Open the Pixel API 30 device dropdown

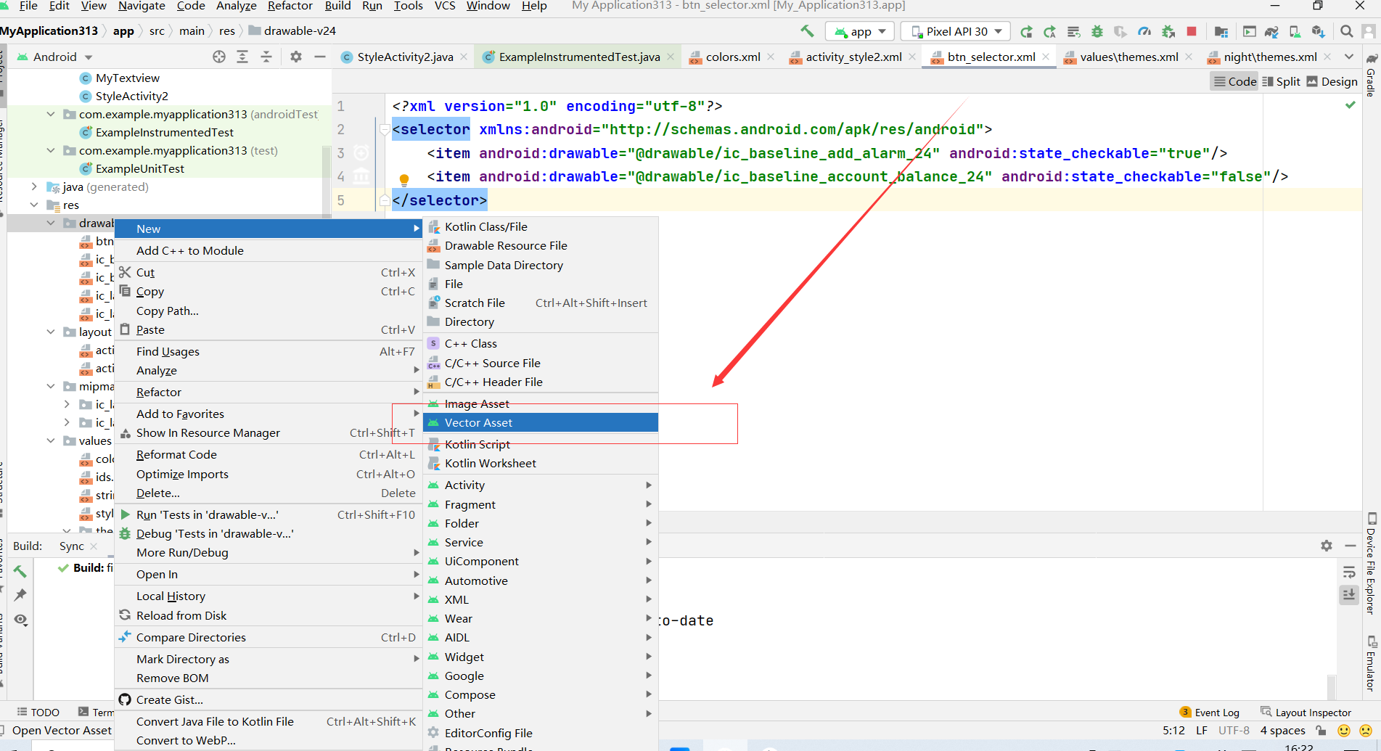click(x=956, y=31)
